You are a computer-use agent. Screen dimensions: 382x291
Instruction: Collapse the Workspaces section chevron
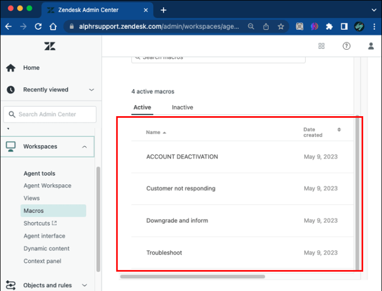click(x=85, y=147)
